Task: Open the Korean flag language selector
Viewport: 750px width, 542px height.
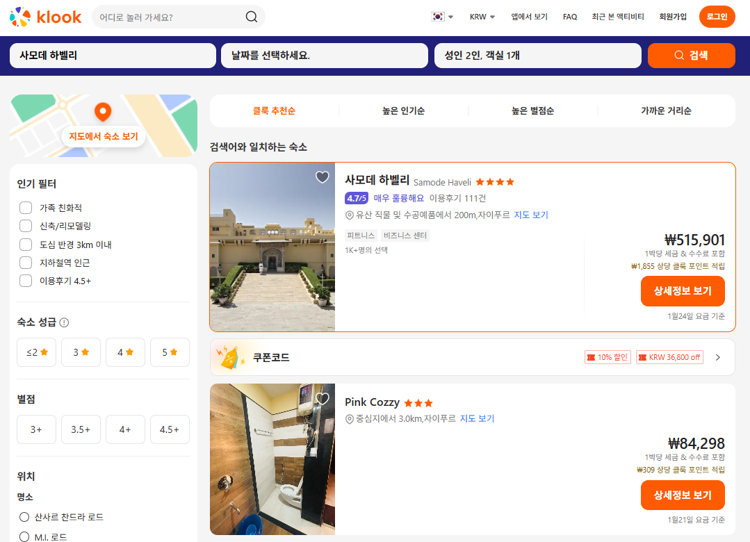Action: pyautogui.click(x=442, y=17)
